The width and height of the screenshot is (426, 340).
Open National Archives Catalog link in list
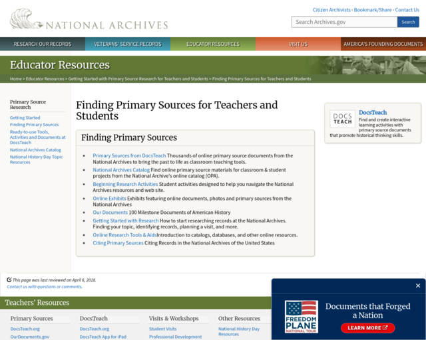(x=121, y=170)
